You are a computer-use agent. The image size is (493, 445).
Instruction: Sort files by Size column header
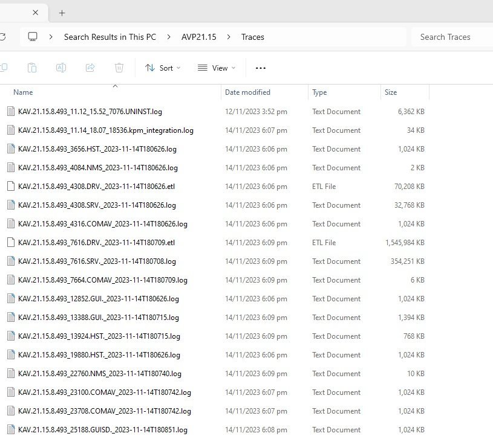click(391, 92)
